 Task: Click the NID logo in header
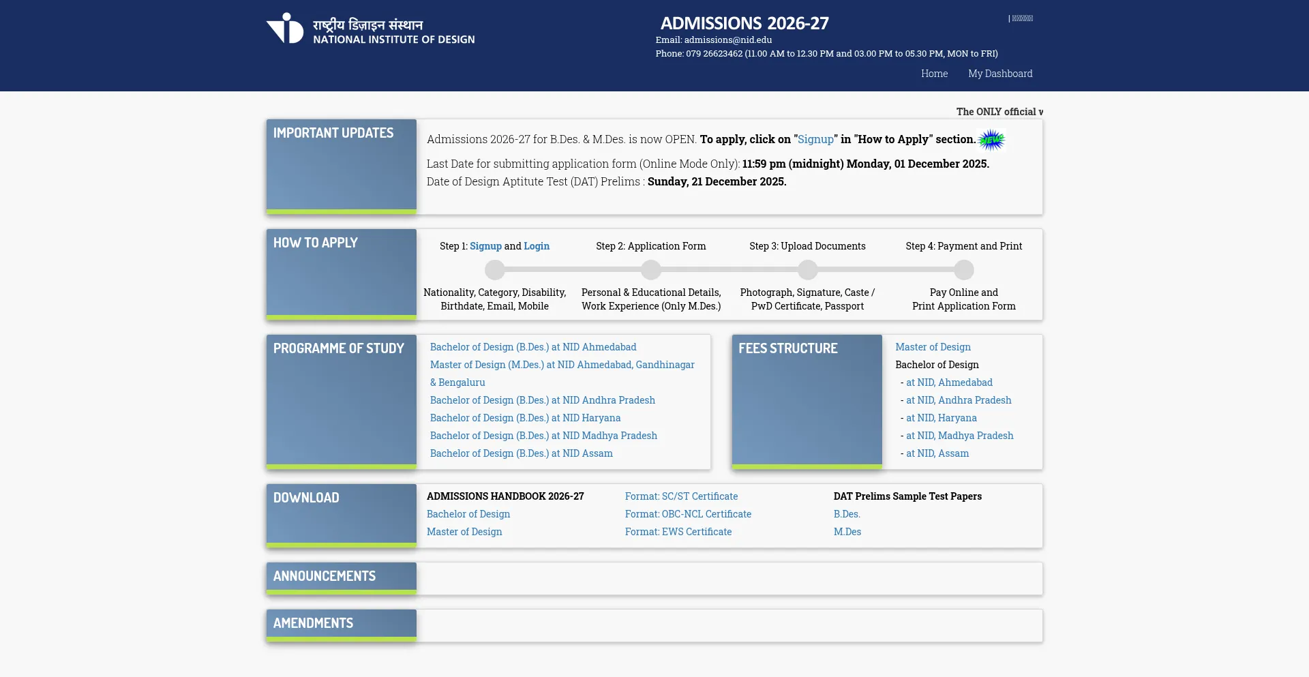tap(285, 29)
